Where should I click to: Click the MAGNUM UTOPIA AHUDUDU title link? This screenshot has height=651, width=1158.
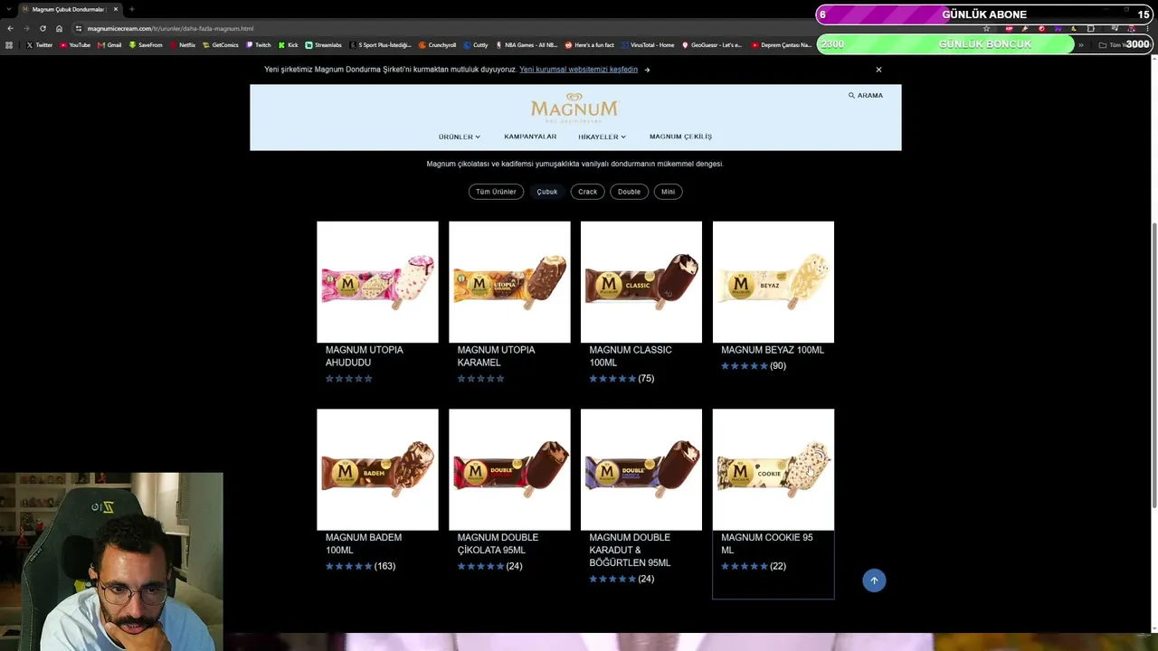(365, 356)
